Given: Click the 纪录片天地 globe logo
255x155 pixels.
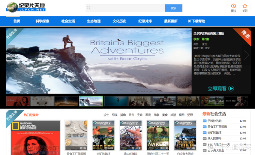Looking at the screenshot, I should 26,7.
